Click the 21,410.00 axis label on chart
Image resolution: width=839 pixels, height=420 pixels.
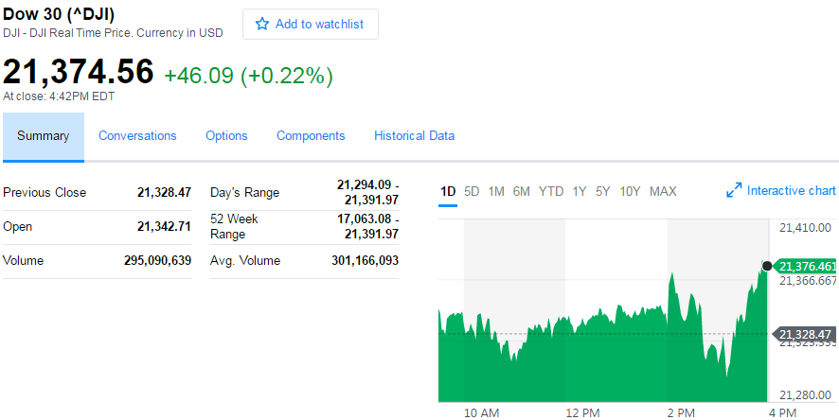(x=805, y=228)
